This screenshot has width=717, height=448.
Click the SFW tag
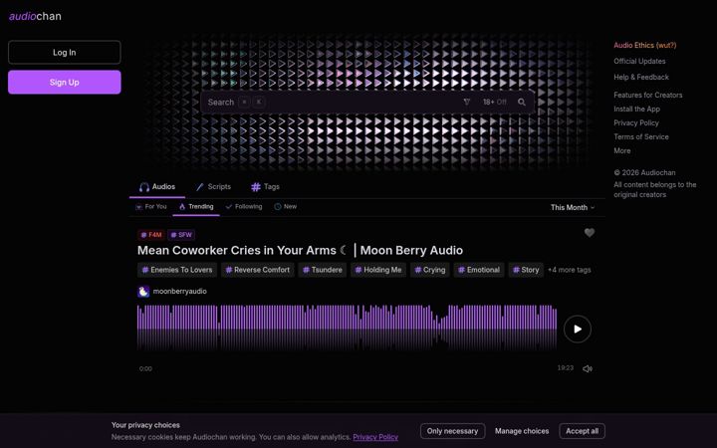[181, 235]
